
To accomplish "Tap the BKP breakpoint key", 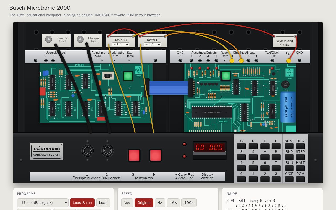I will 289,157.
